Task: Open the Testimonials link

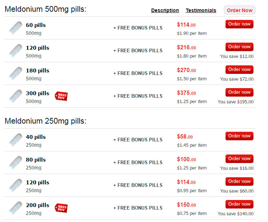Action: point(201,10)
